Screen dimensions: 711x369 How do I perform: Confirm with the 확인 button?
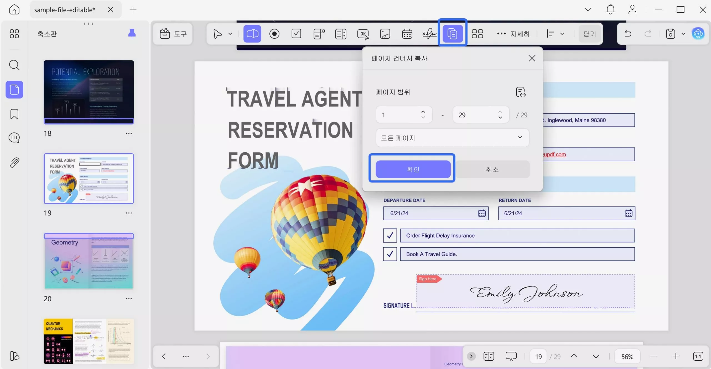point(413,169)
